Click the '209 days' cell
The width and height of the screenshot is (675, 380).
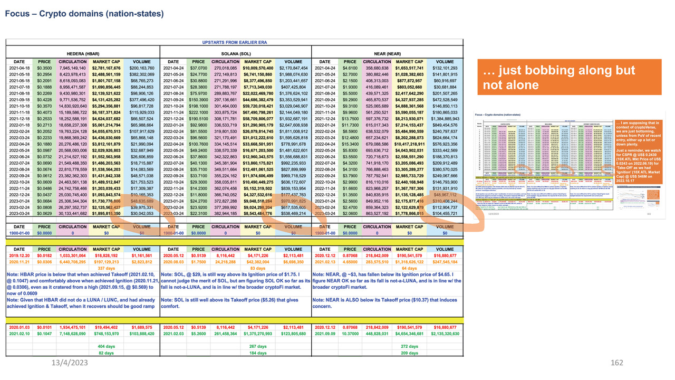(409, 353)
